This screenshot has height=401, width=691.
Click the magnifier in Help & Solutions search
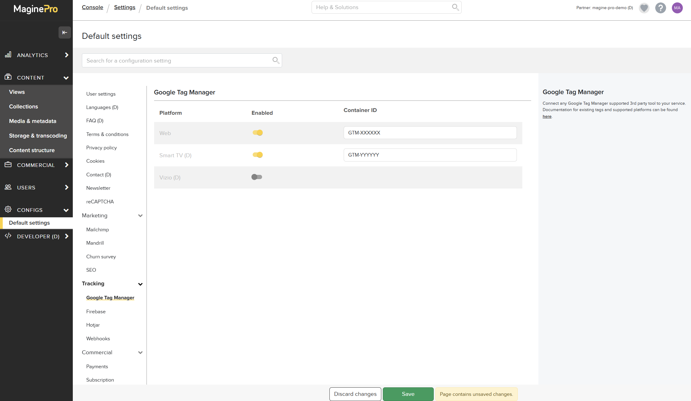click(455, 7)
